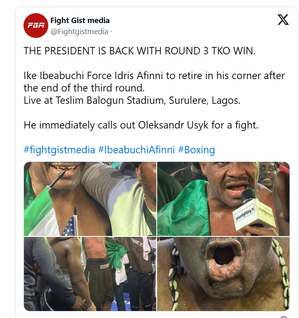Visit the @Fightgistmedia handle link
The width and height of the screenshot is (299, 318).
[79, 32]
